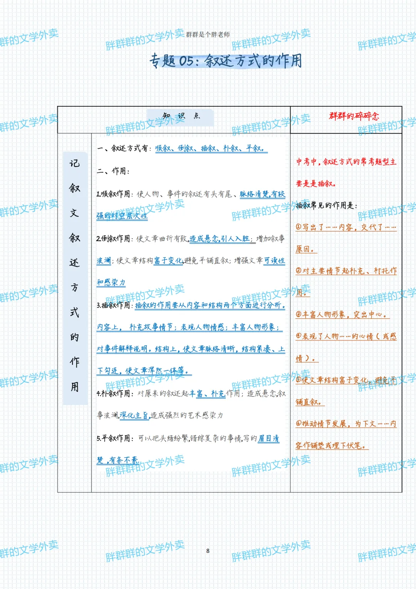
Task: Select the vertical sidebar text 记叙文叙述方式的作用
Action: (75, 274)
